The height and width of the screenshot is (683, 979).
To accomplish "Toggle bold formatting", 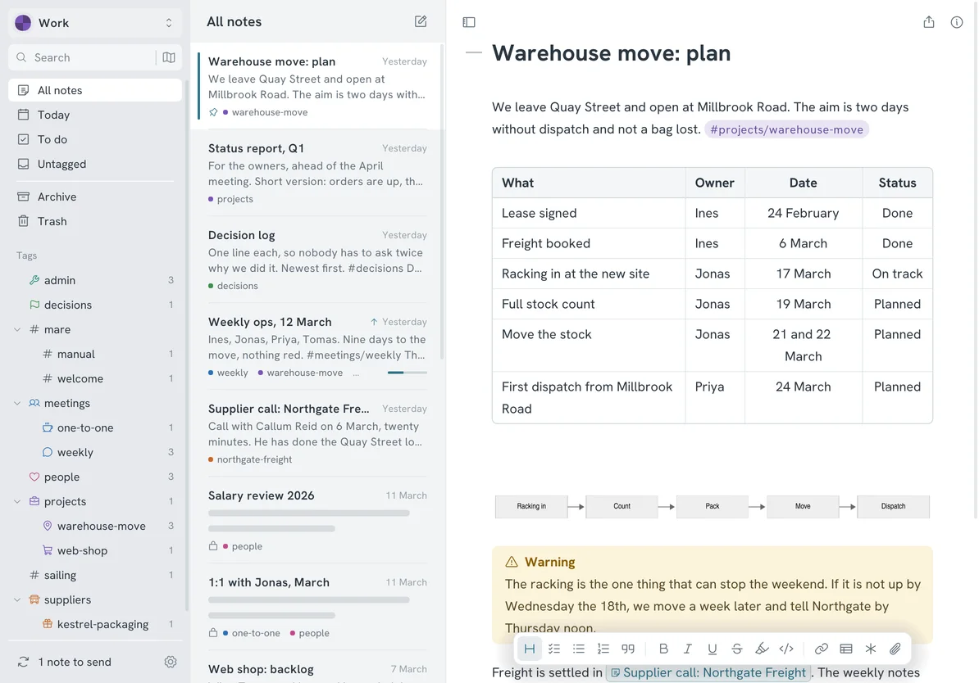I will (663, 649).
